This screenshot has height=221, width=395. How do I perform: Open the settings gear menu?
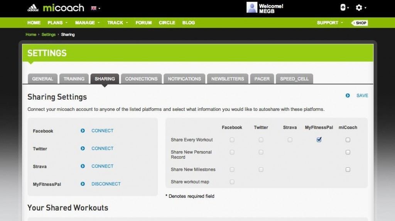359,8
